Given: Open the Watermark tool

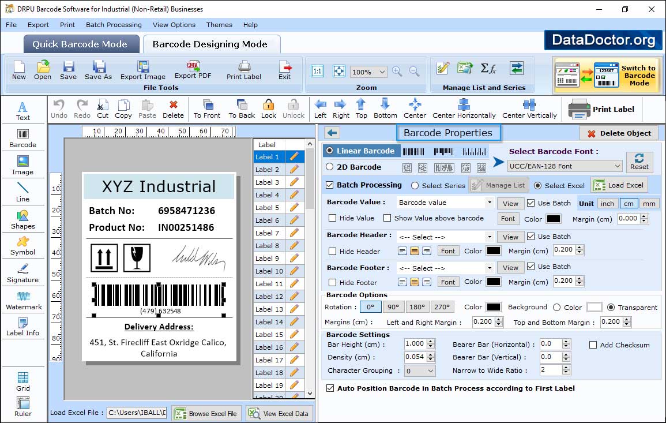Looking at the screenshot, I should point(23,301).
